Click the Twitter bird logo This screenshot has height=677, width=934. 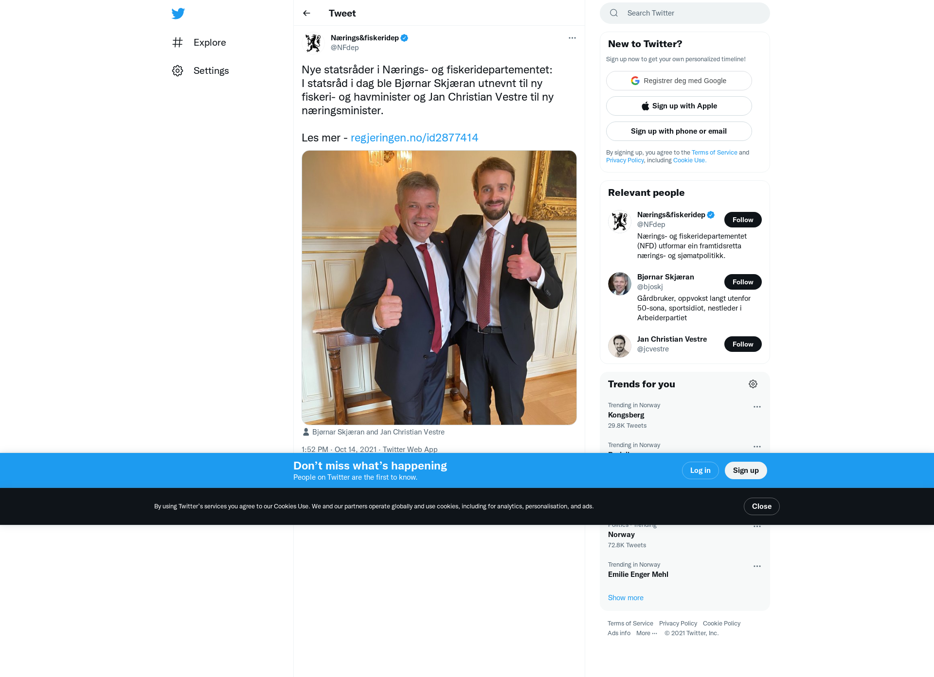click(x=178, y=14)
